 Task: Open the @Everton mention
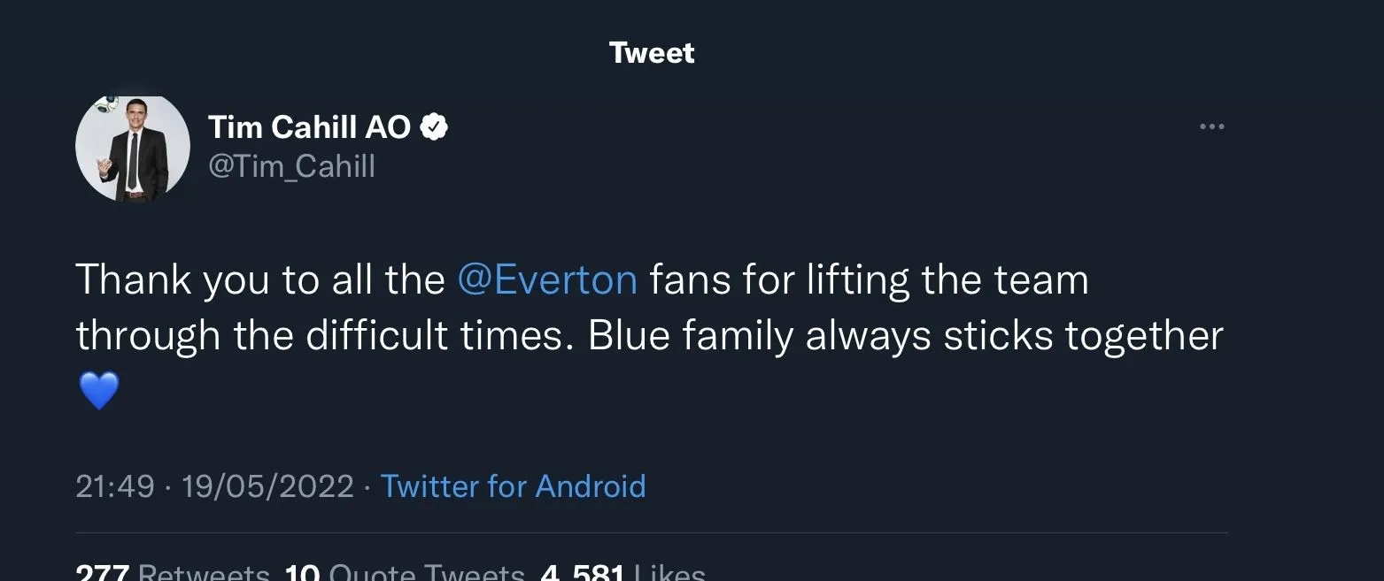[x=547, y=280]
